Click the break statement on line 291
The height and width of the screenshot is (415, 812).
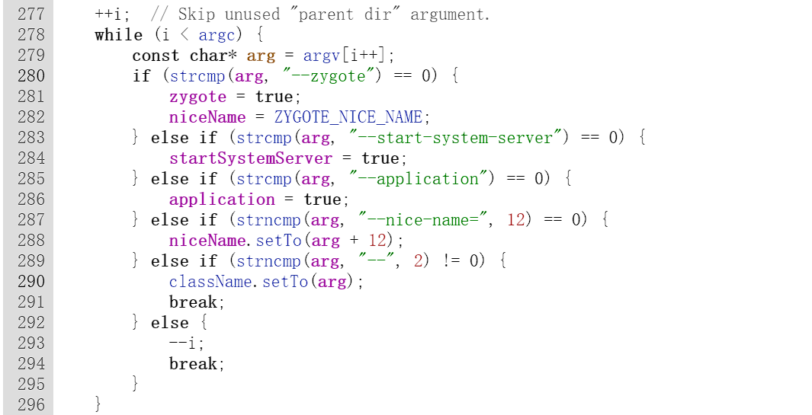click(x=196, y=302)
